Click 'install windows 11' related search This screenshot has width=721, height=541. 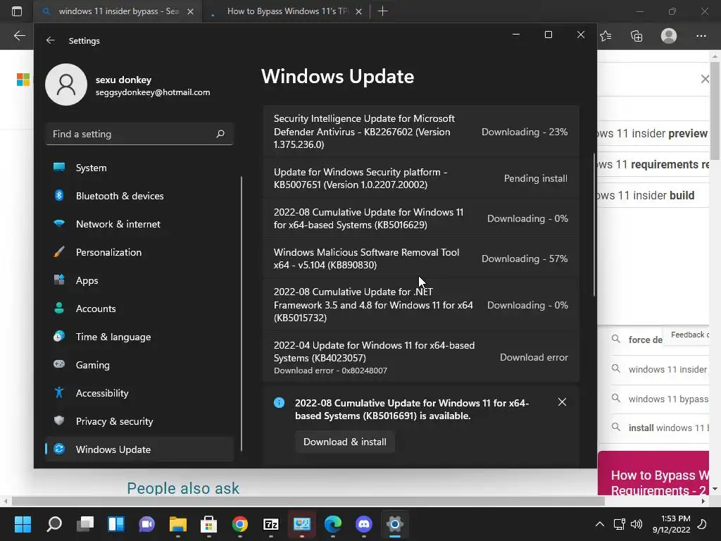pyautogui.click(x=660, y=428)
